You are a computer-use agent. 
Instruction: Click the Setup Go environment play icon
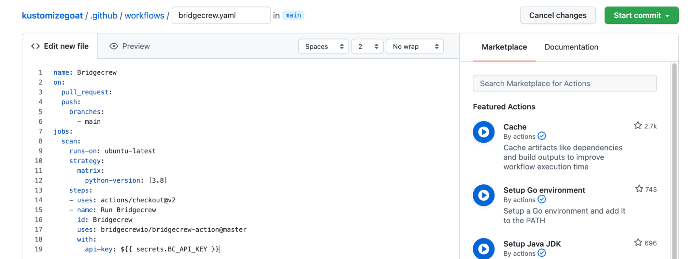[484, 195]
